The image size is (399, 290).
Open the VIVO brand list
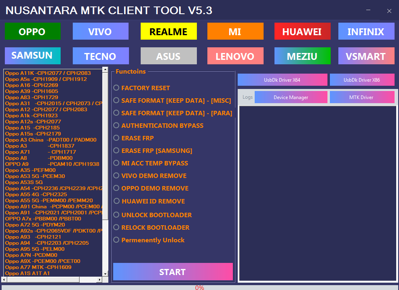click(101, 31)
